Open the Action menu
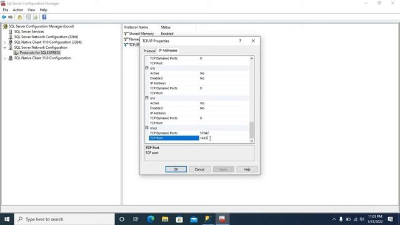The width and height of the screenshot is (400, 225). click(18, 10)
